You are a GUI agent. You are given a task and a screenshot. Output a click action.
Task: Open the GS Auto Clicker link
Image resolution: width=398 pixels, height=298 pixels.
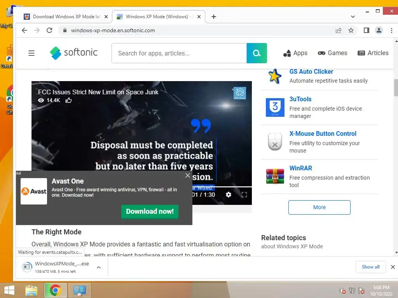[311, 72]
